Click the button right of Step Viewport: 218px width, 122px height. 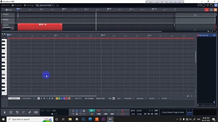(113, 99)
